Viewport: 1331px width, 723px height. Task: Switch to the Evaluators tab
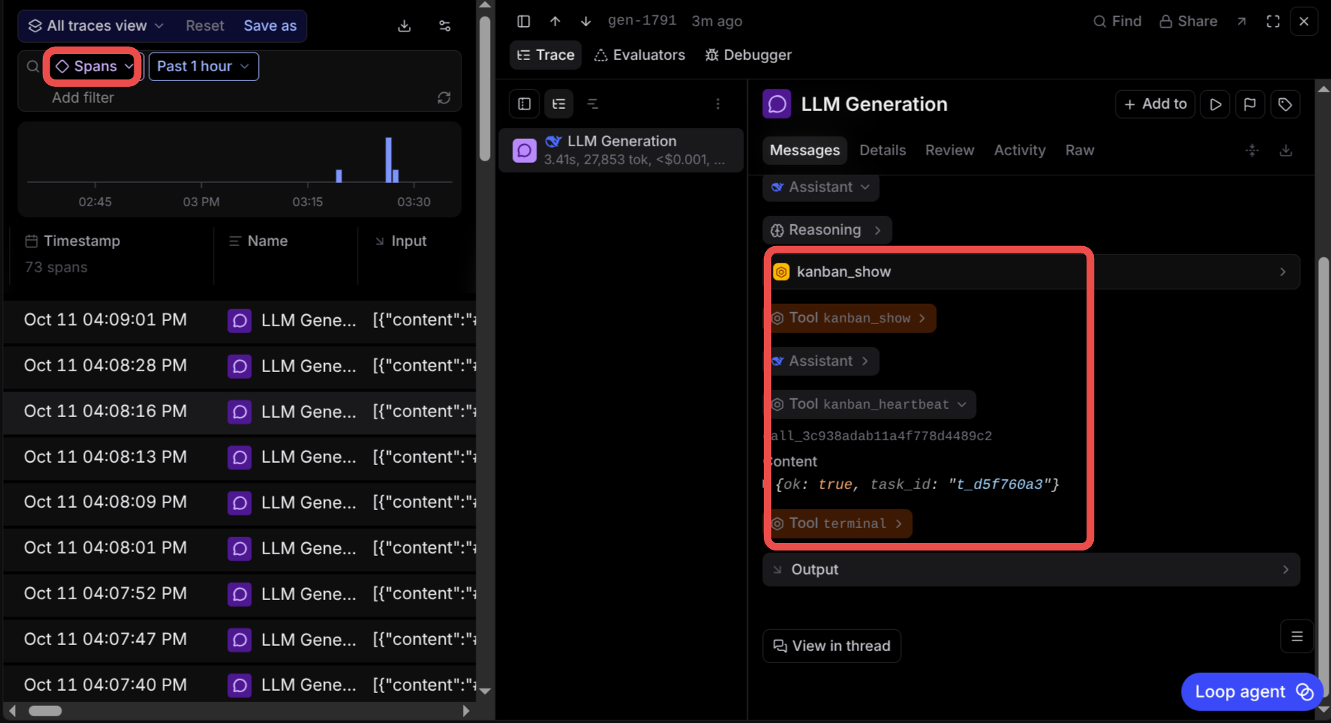point(639,55)
